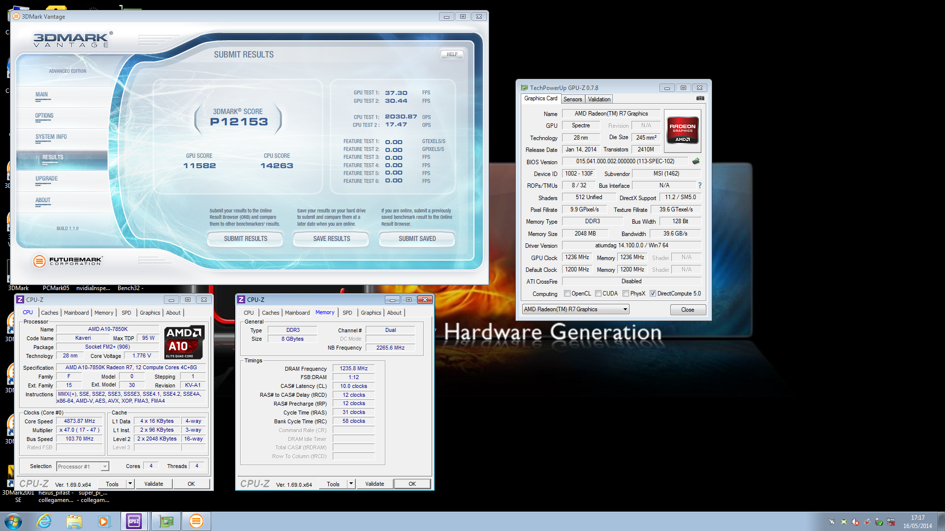
Task: Toggle the PhysX checkbox in GPU-Z
Action: (626, 294)
